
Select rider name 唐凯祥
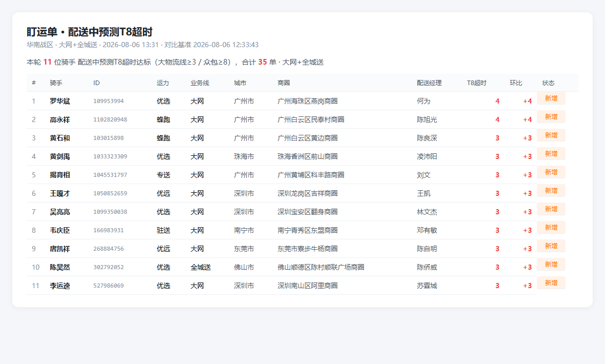coord(60,249)
